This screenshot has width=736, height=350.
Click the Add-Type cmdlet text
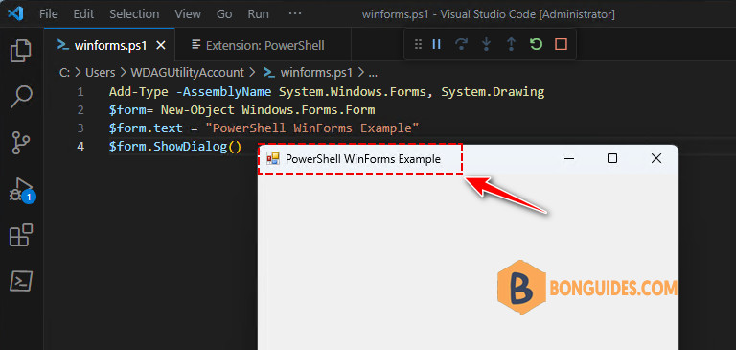coord(138,92)
